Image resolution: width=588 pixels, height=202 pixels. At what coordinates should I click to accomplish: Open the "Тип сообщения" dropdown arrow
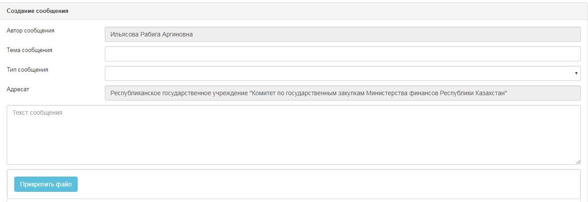[576, 73]
